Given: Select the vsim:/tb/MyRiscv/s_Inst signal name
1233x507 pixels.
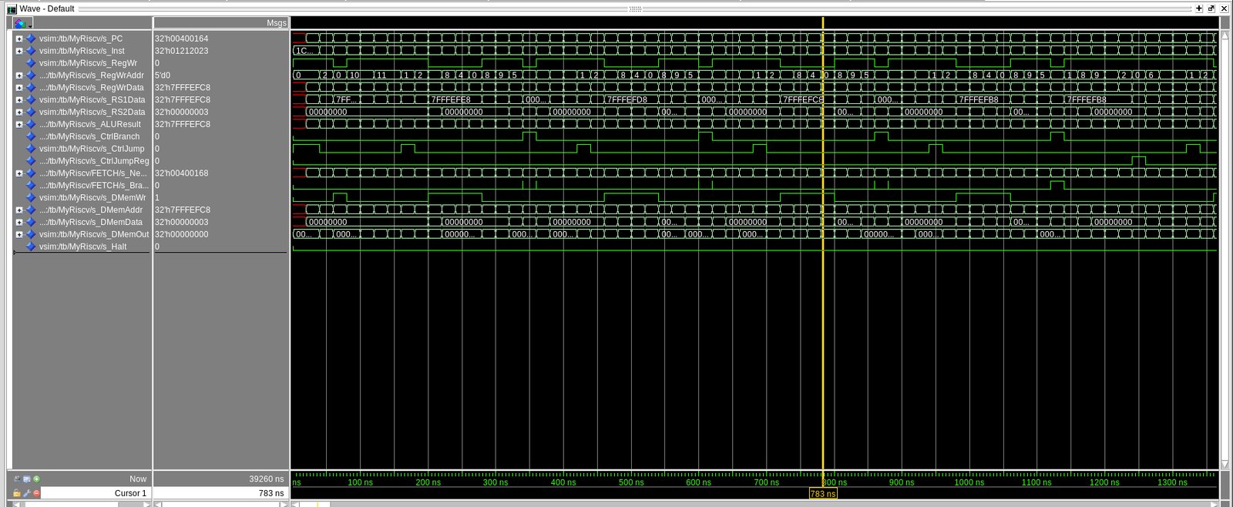Looking at the screenshot, I should tap(82, 51).
